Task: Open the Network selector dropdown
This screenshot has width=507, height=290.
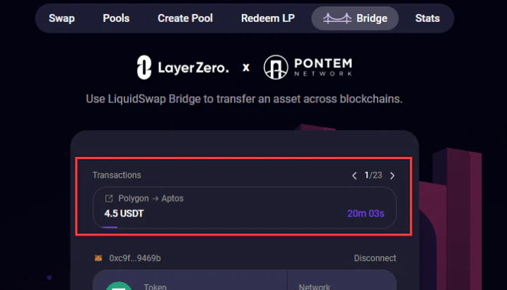Action: click(x=342, y=280)
